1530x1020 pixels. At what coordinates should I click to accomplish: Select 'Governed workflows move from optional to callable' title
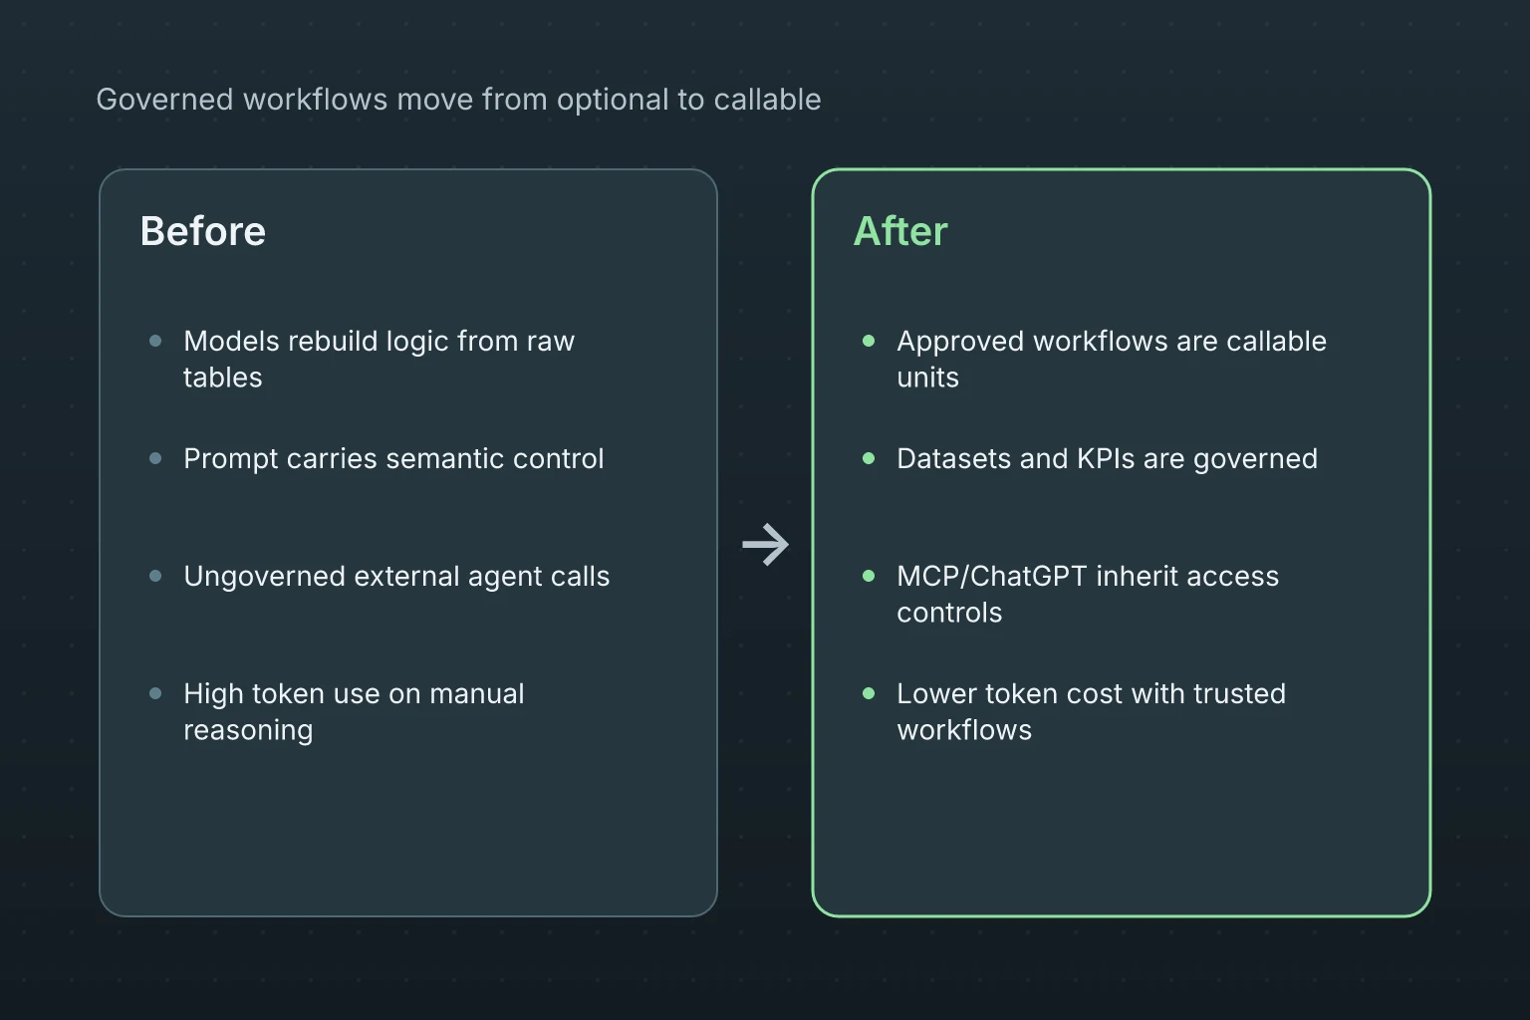[x=458, y=100]
